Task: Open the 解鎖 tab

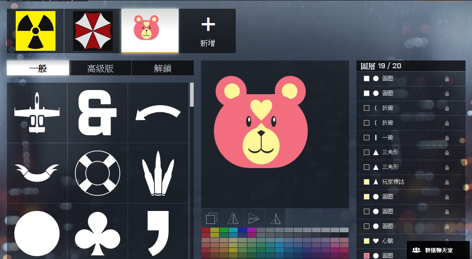Action: coord(162,69)
